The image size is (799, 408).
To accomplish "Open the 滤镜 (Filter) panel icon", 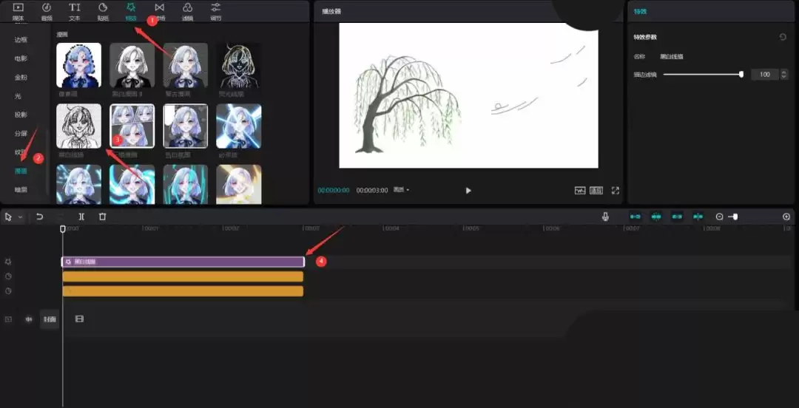I will [x=187, y=10].
